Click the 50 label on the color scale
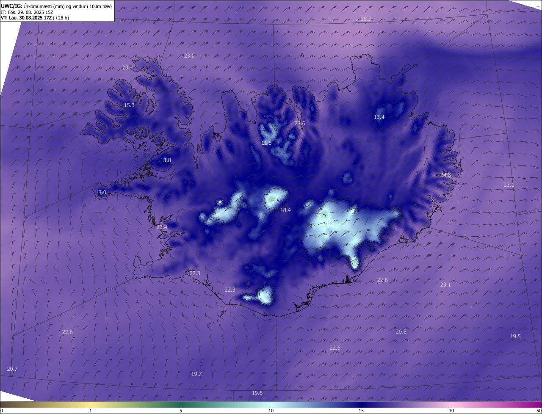This screenshot has height=414, width=542. pyautogui.click(x=539, y=411)
